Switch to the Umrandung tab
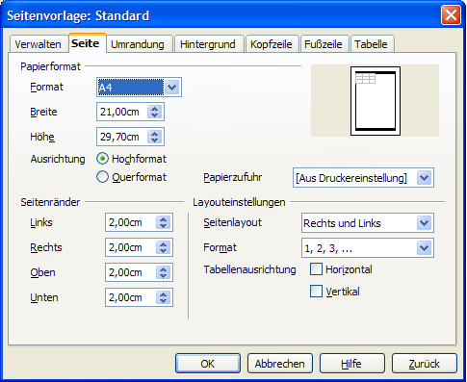Screen dimensions: 467x382 pyautogui.click(x=138, y=44)
